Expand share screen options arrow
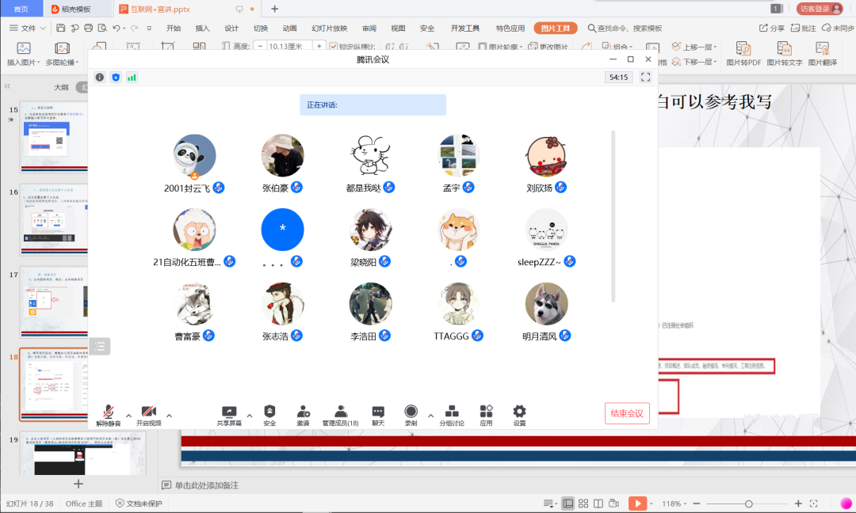Viewport: 856px width, 513px height. (250, 416)
